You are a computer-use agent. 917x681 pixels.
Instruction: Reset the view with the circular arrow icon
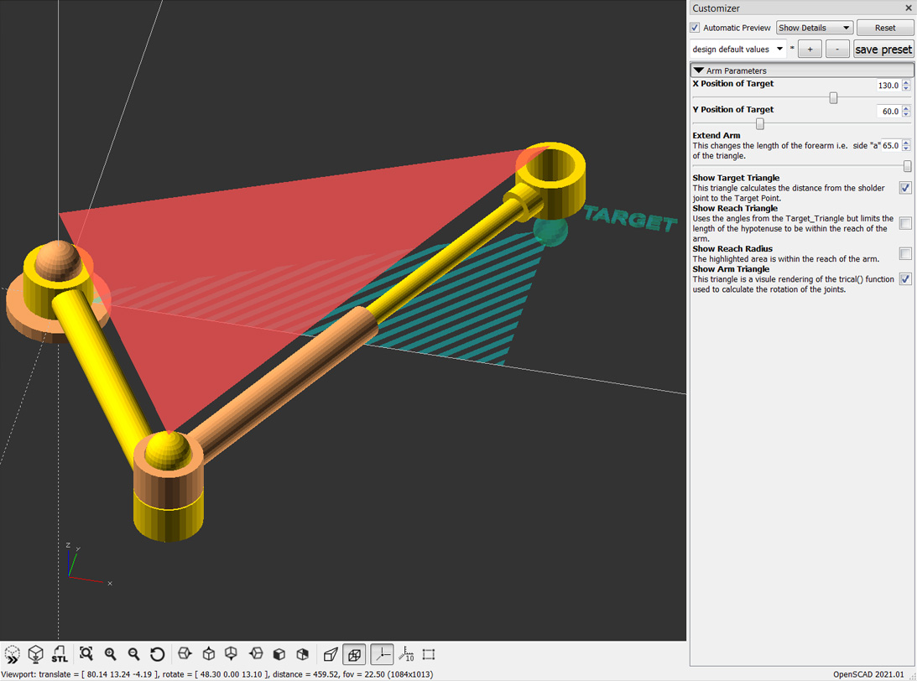click(157, 654)
